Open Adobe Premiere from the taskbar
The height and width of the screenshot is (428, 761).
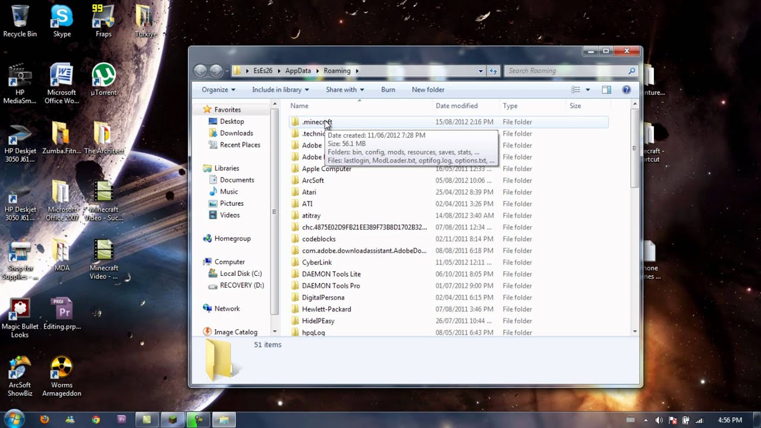click(x=122, y=419)
